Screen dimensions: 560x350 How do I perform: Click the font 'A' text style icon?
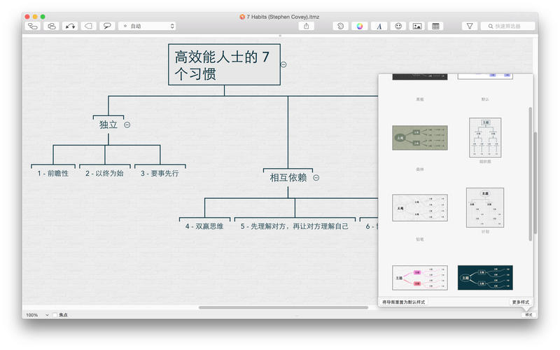(x=379, y=26)
